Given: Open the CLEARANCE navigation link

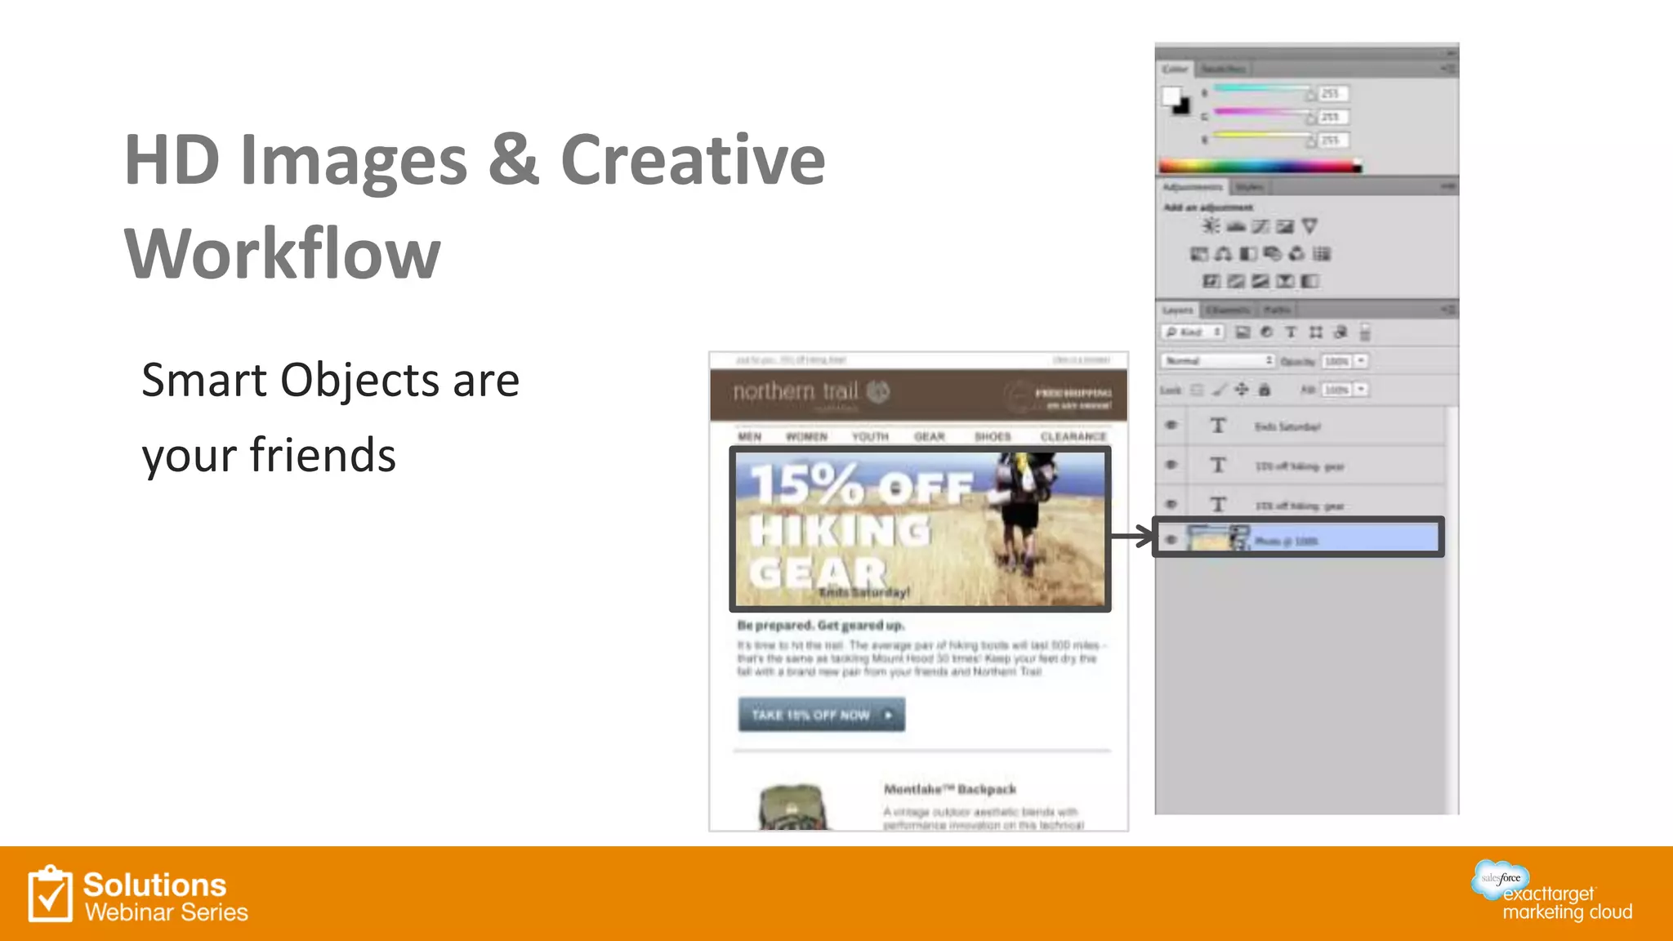Looking at the screenshot, I should point(1073,437).
